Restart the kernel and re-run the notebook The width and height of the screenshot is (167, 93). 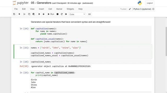point(66,14)
